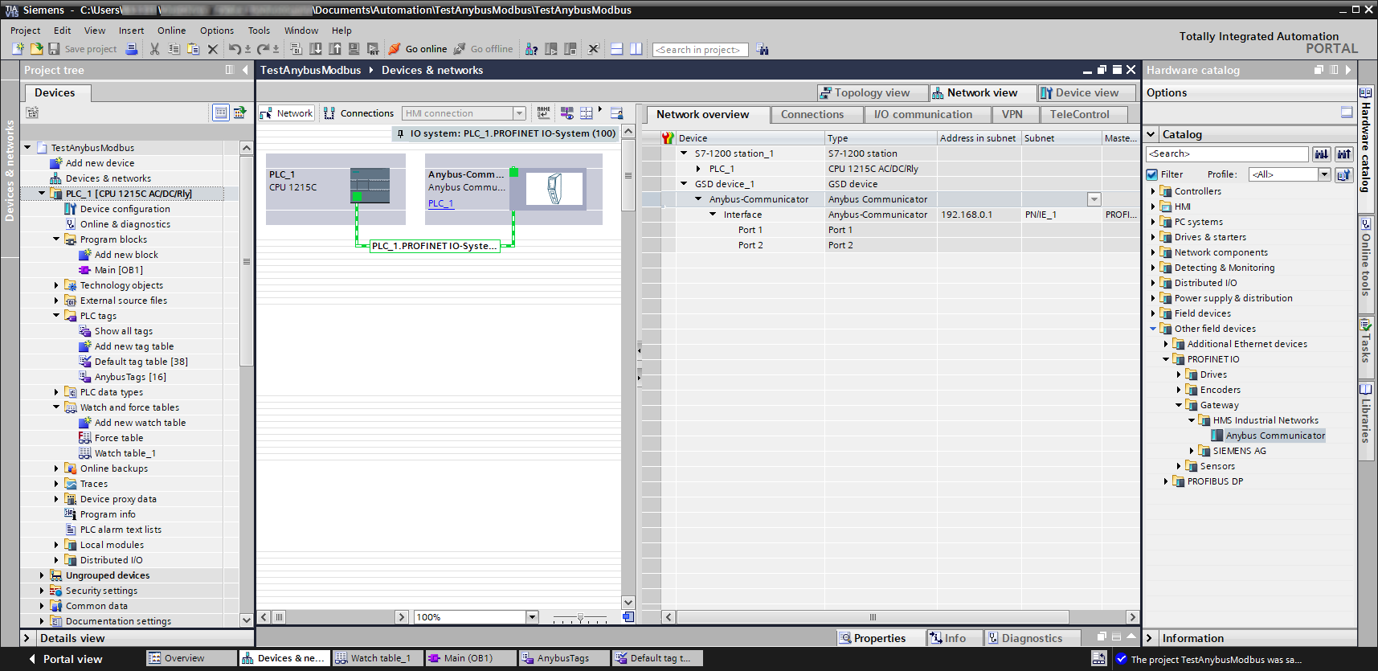Click the search down button in catalog
Viewport: 1378px width, 671px height.
click(1321, 153)
